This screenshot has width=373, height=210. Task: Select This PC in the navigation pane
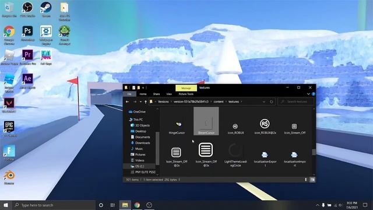(x=136, y=120)
